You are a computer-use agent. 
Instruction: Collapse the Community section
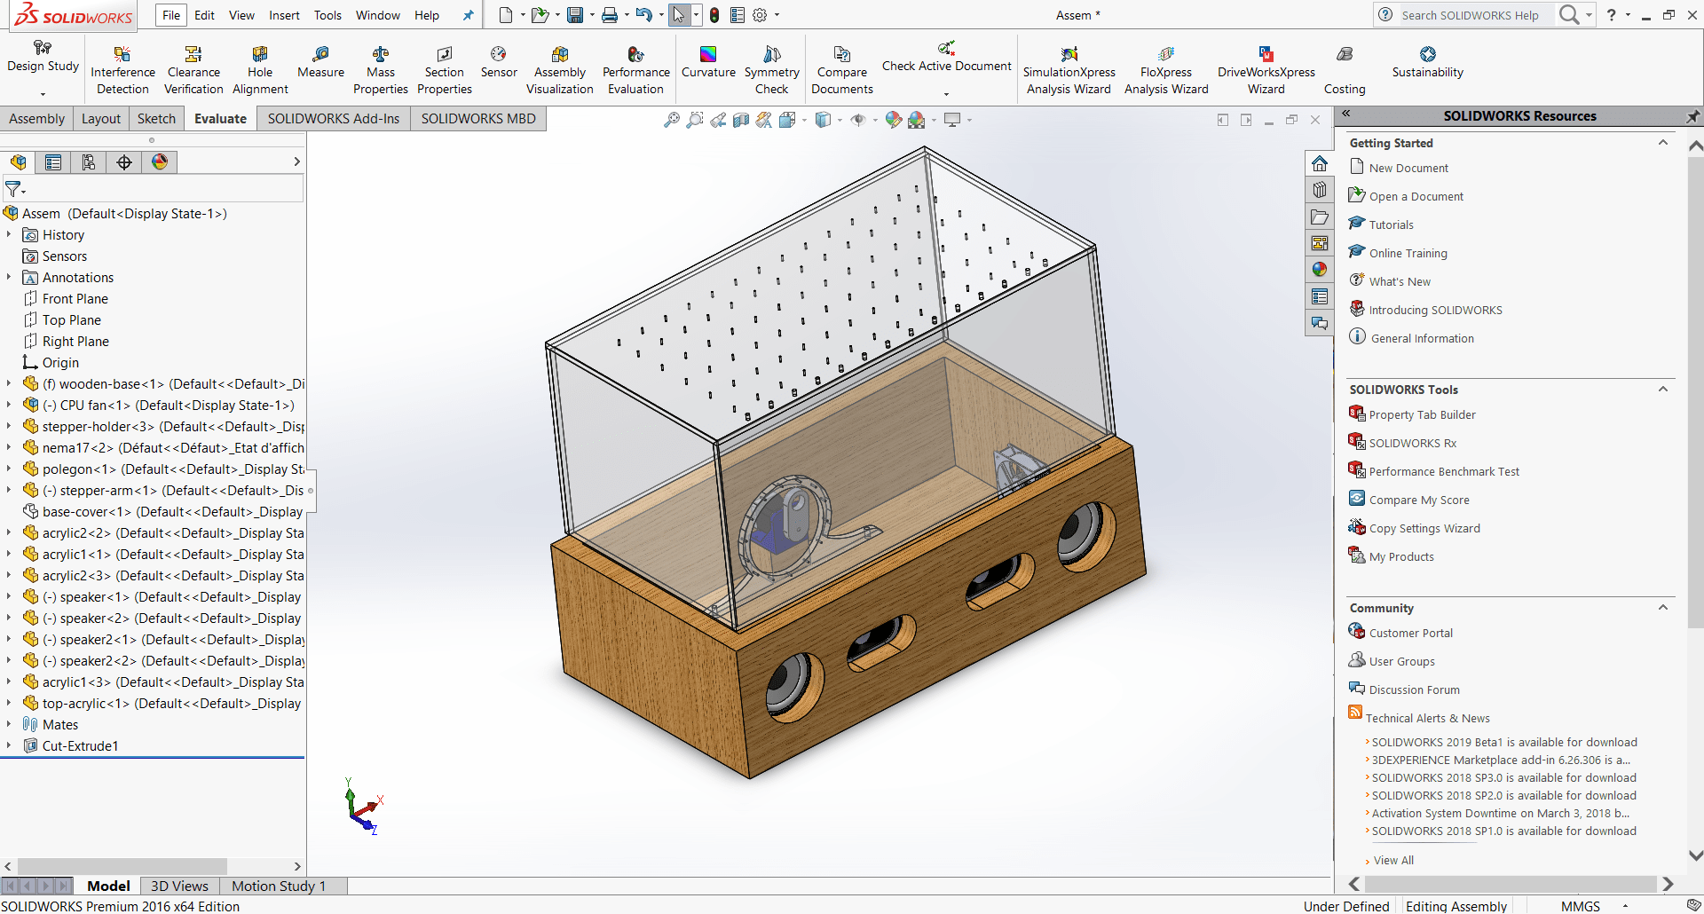coord(1663,608)
